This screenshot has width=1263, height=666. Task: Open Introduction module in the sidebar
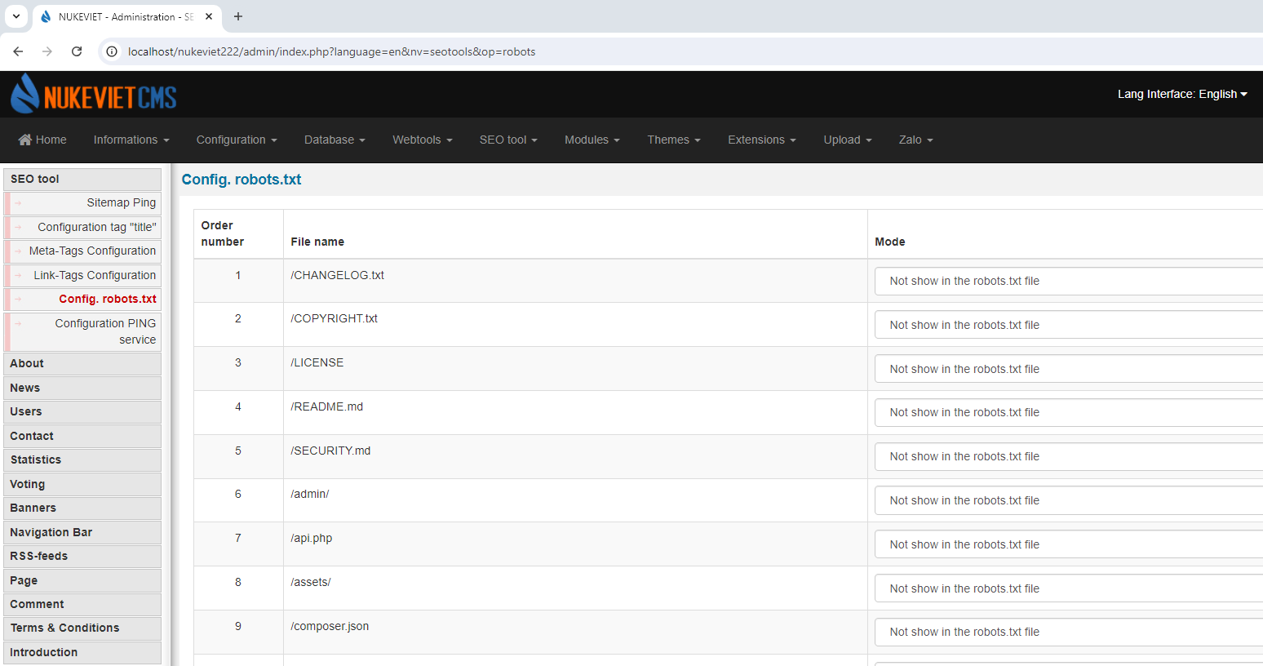[x=82, y=652]
